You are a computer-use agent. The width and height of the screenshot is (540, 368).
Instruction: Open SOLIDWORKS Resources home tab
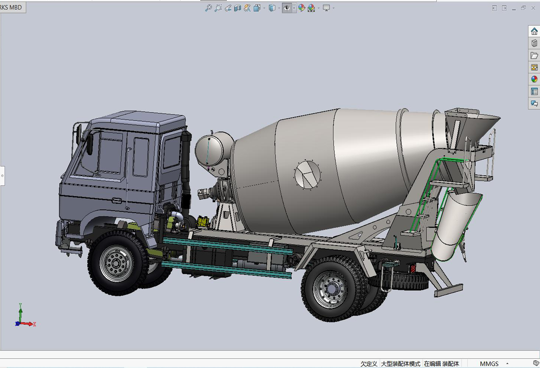point(534,31)
